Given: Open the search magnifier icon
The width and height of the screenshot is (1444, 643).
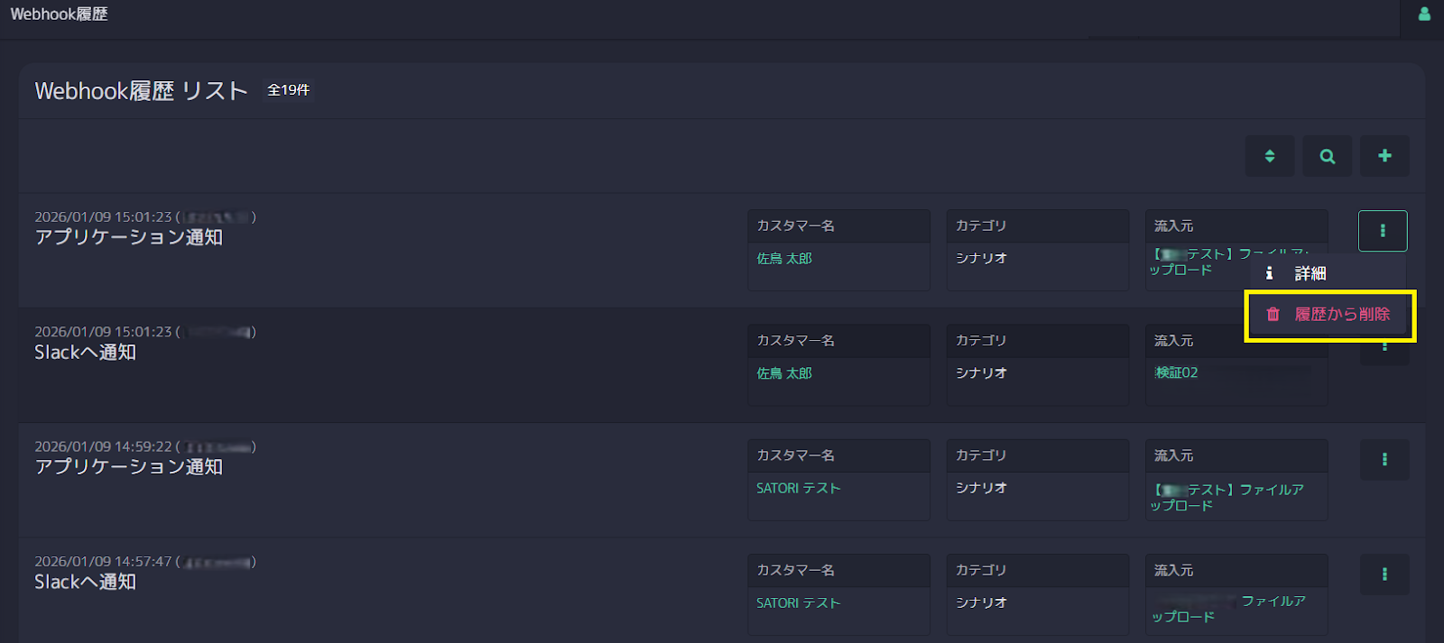Looking at the screenshot, I should (x=1328, y=156).
